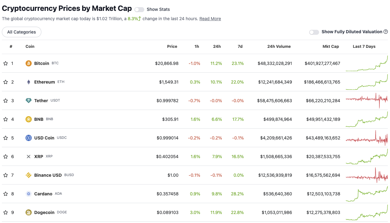
Task: Sort by the 7d change column
Action: pos(240,47)
